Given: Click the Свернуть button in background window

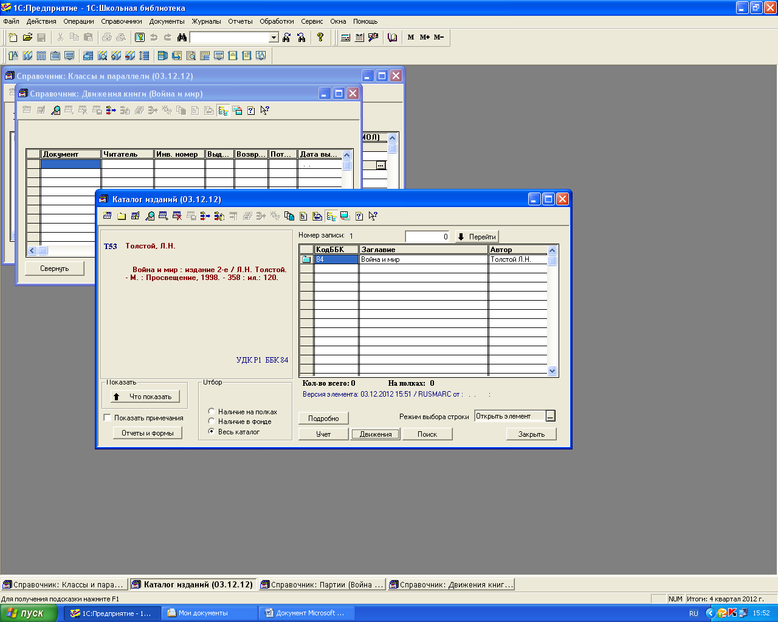Looking at the screenshot, I should tap(55, 268).
